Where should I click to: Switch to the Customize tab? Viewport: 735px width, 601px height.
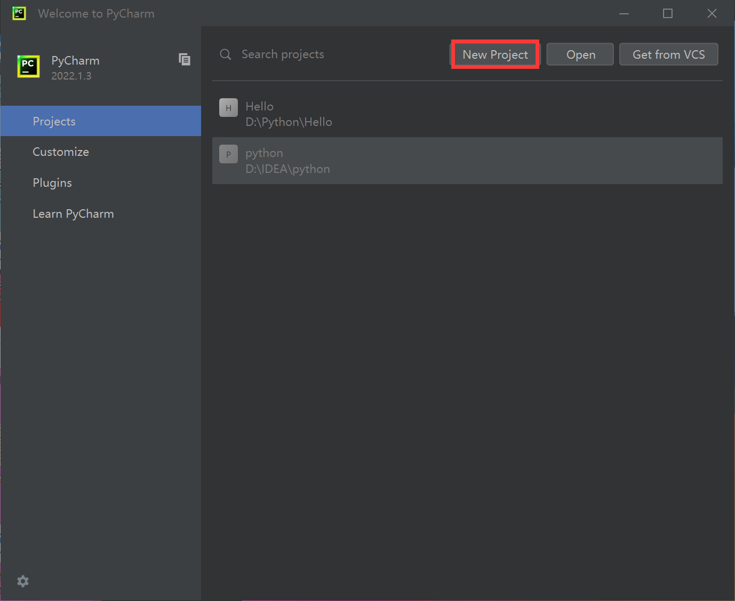pyautogui.click(x=101, y=152)
